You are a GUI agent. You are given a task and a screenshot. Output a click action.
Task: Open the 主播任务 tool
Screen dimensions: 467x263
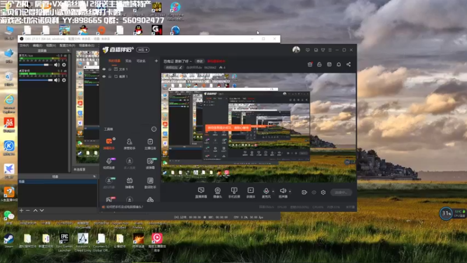150,143
